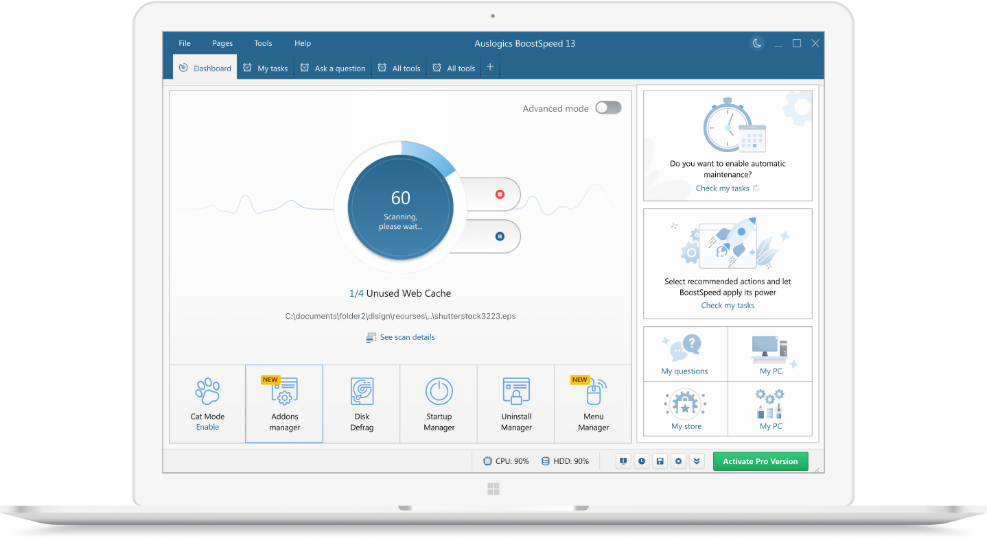
Task: Pause the scan in progress
Action: 500,236
